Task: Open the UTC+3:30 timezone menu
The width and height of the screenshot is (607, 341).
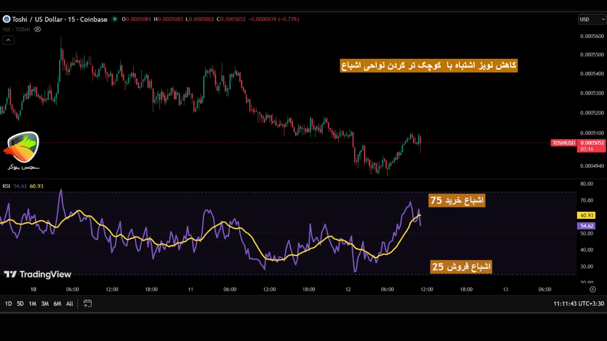Action: pos(579,304)
